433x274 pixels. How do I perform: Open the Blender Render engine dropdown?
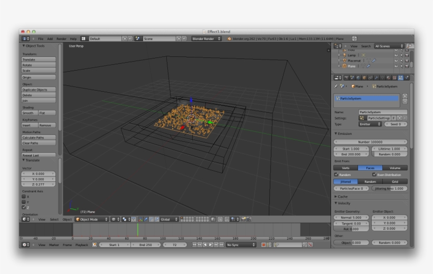(206, 39)
